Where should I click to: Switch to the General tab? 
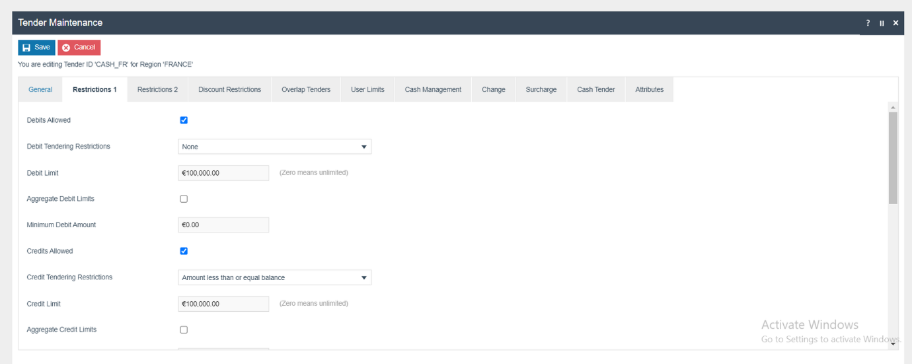pos(40,90)
